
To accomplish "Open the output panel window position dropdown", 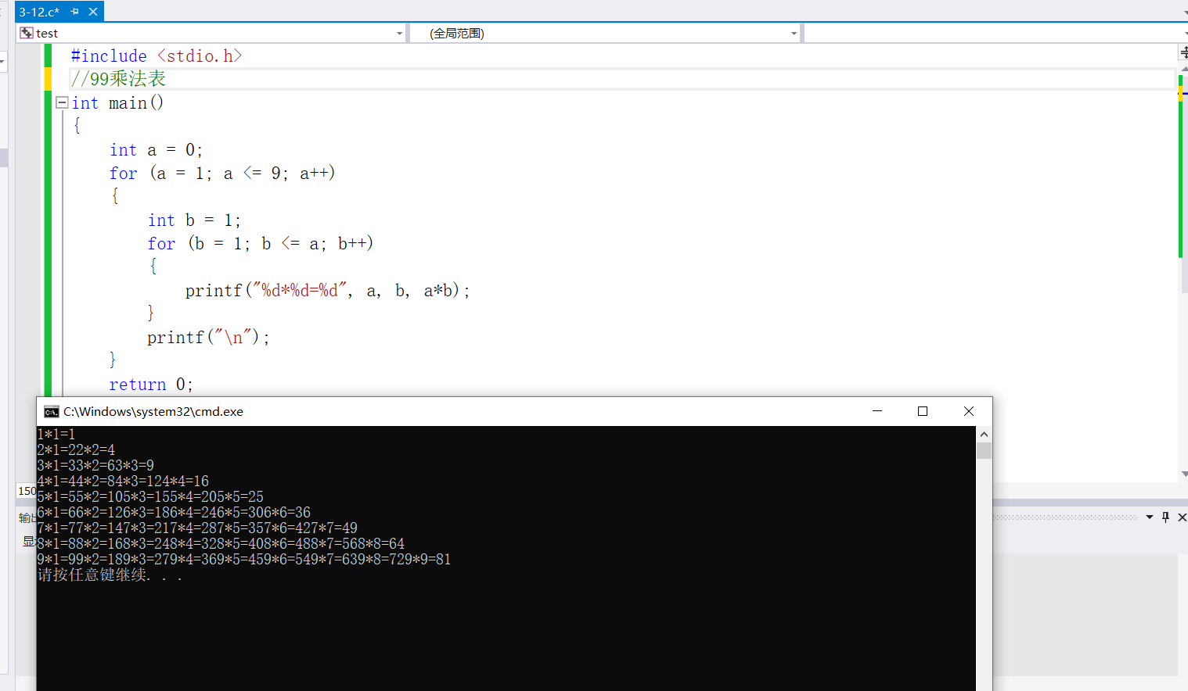I will [x=1150, y=517].
